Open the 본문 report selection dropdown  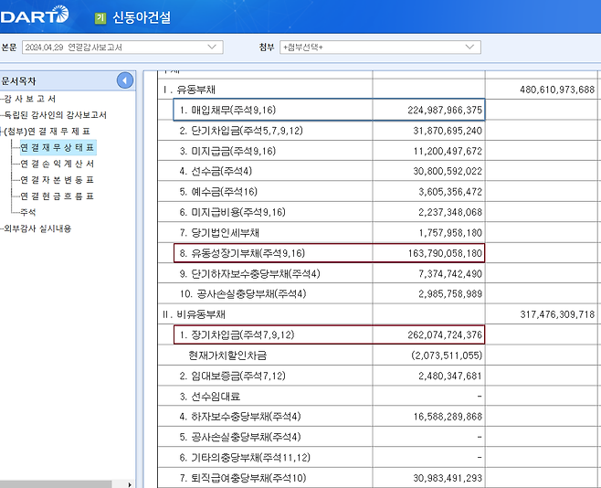[x=121, y=47]
